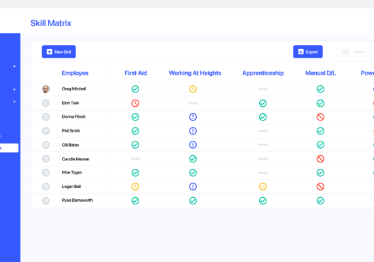Open employee Ryan Demsworth

77,200
